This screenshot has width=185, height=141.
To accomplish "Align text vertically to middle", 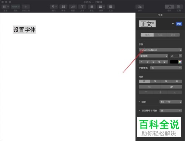I will 160,92.
